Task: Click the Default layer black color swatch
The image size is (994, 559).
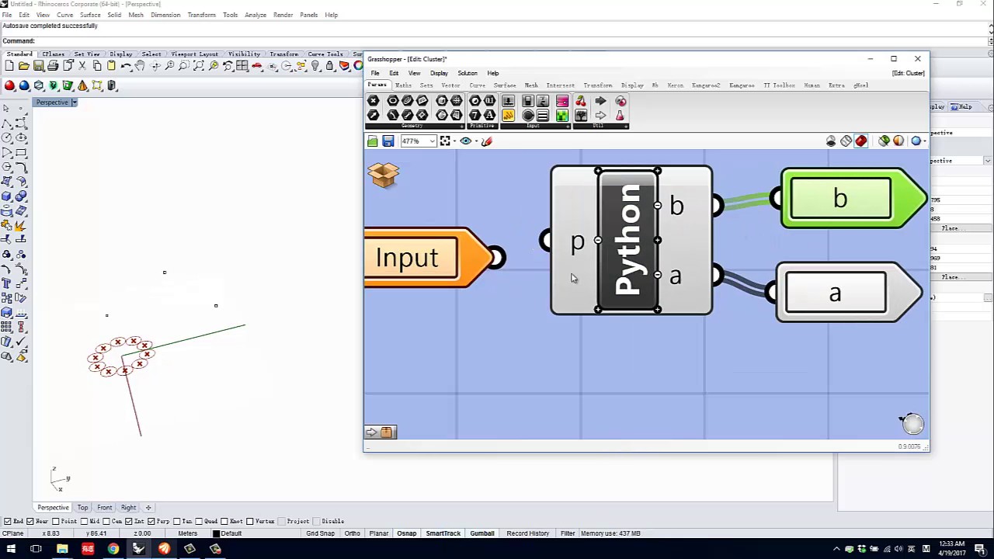Action: [217, 533]
